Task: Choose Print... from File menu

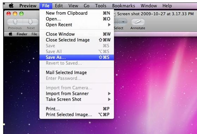Action: click(x=76, y=109)
